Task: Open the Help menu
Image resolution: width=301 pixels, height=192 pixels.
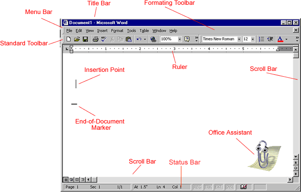Action: pyautogui.click(x=173, y=31)
